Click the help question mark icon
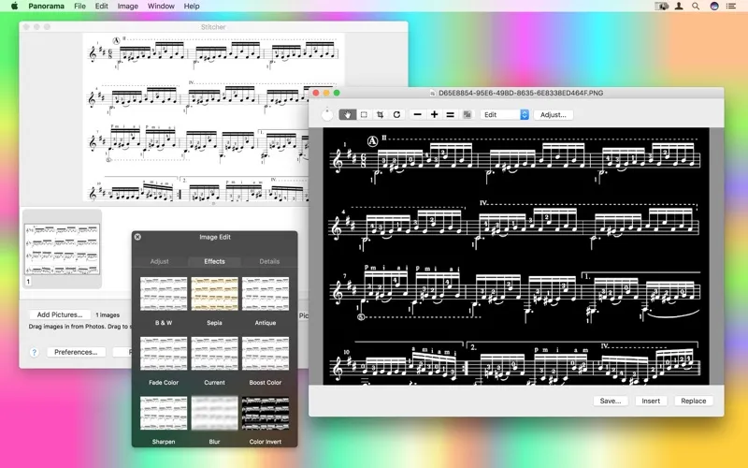This screenshot has width=748, height=468. click(35, 352)
